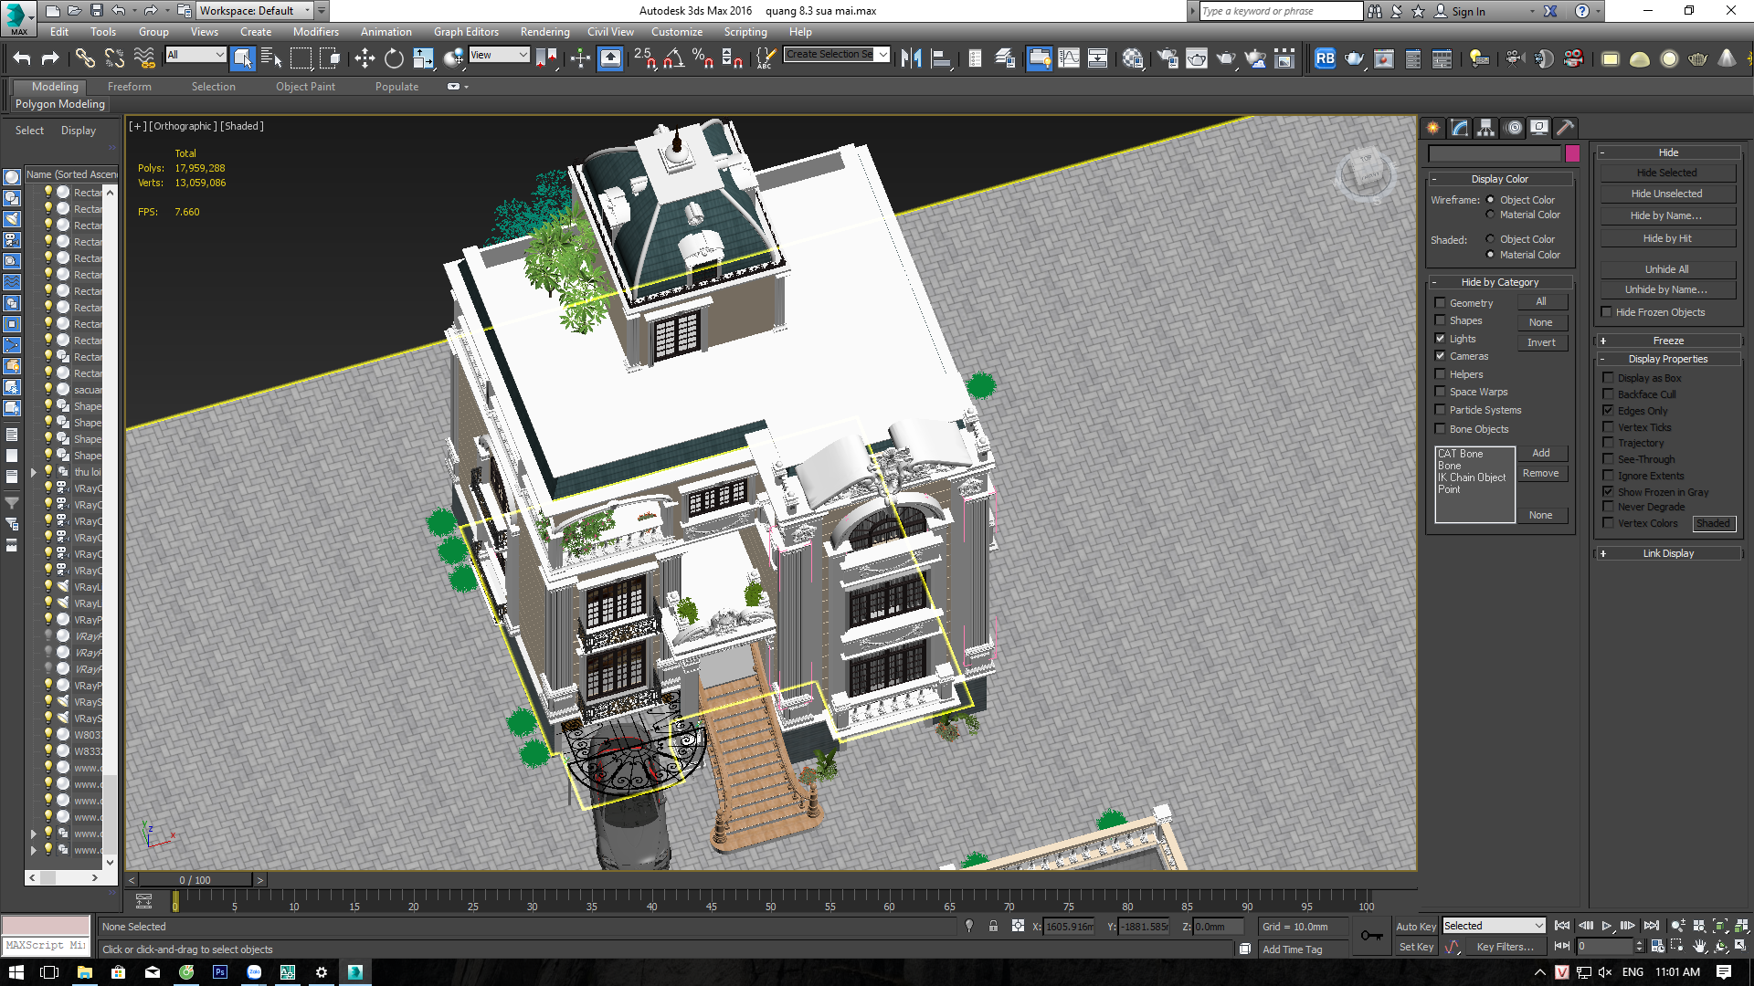Click the Animation menu item
This screenshot has width=1754, height=986.
(x=386, y=33)
